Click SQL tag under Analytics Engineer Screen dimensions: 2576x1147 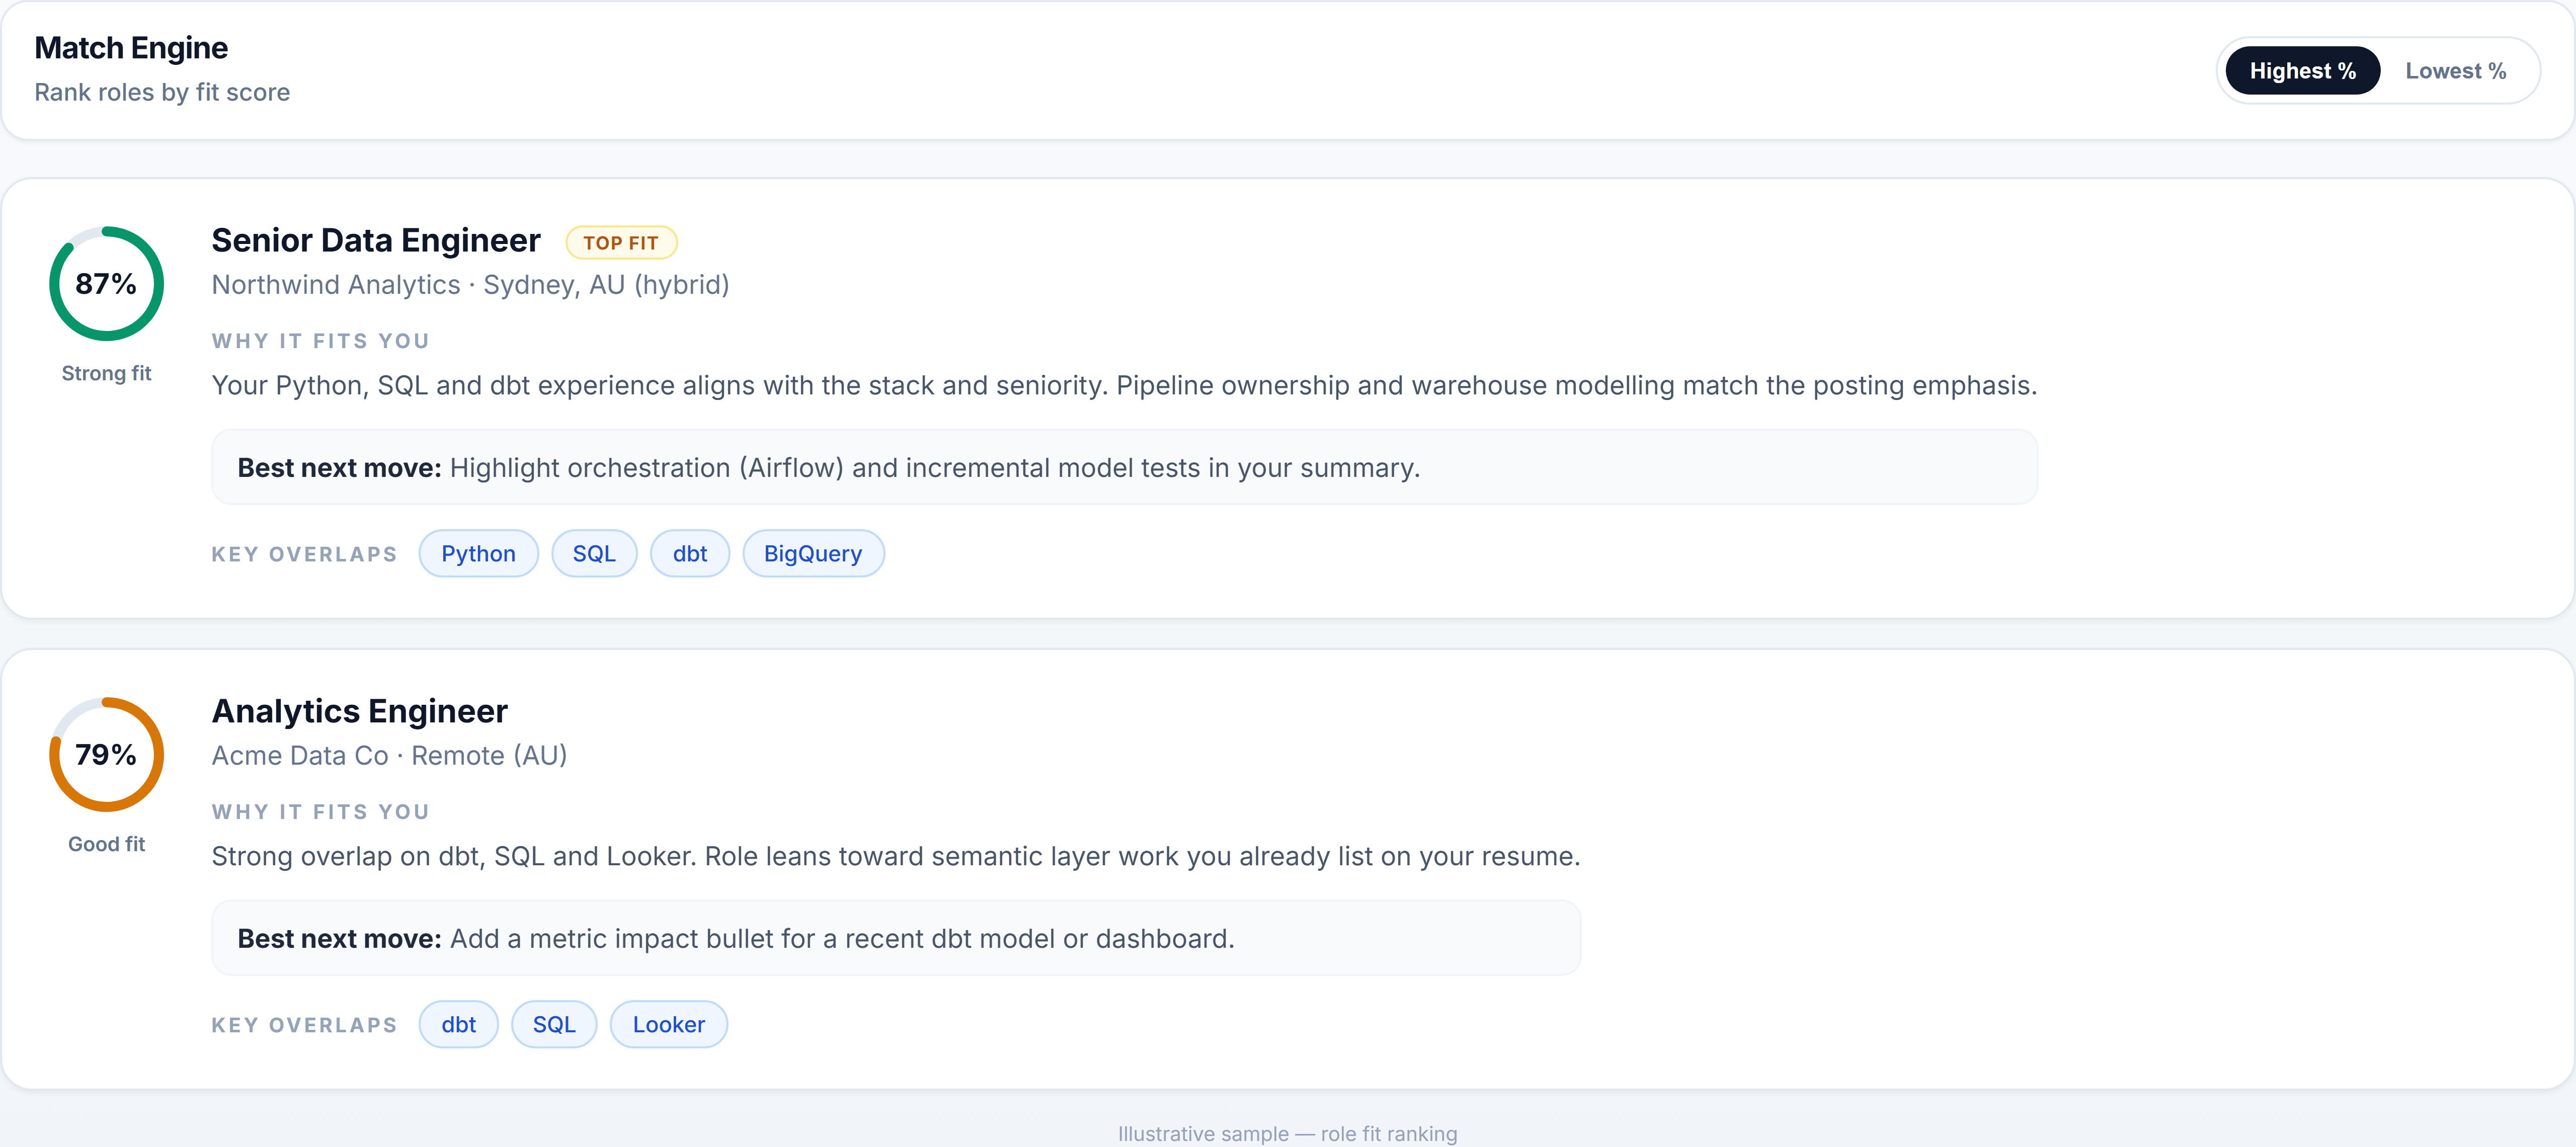[554, 1025]
